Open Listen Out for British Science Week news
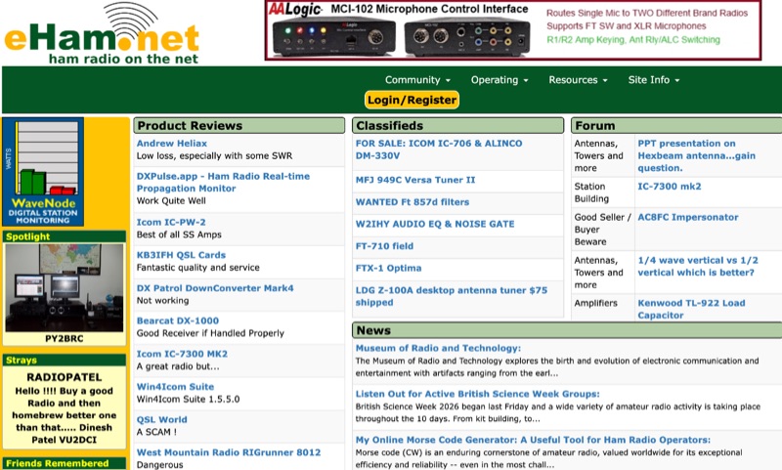 [477, 394]
